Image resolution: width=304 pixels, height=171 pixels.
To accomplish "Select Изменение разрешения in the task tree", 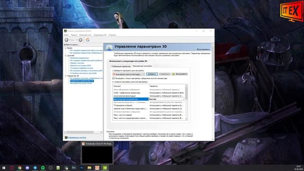I will point(79,58).
